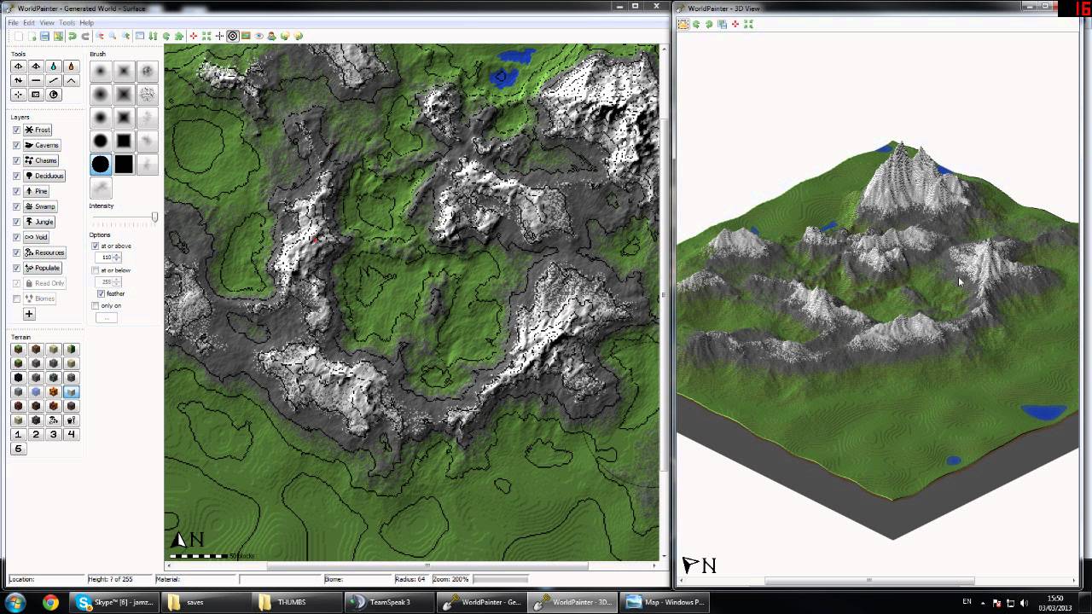Enable the Biomes layer checkbox
The height and width of the screenshot is (614, 1092).
17,298
